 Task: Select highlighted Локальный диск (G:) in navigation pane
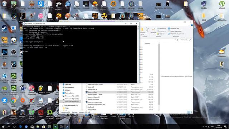point(70,102)
